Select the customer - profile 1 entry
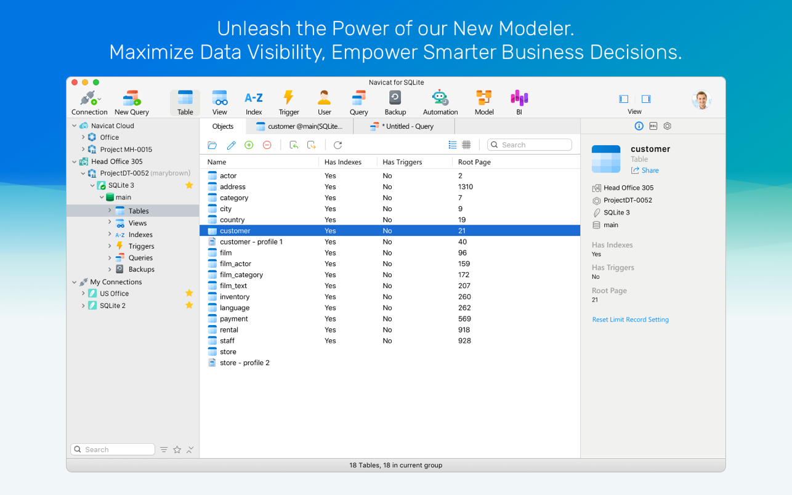Image resolution: width=792 pixels, height=495 pixels. click(390, 242)
